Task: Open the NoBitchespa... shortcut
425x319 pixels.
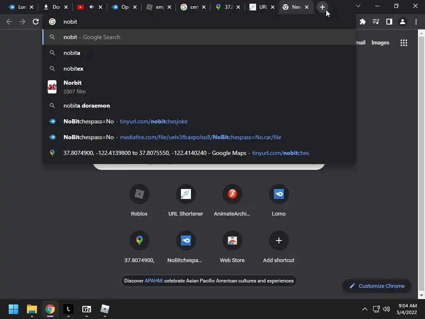Action: (x=186, y=247)
